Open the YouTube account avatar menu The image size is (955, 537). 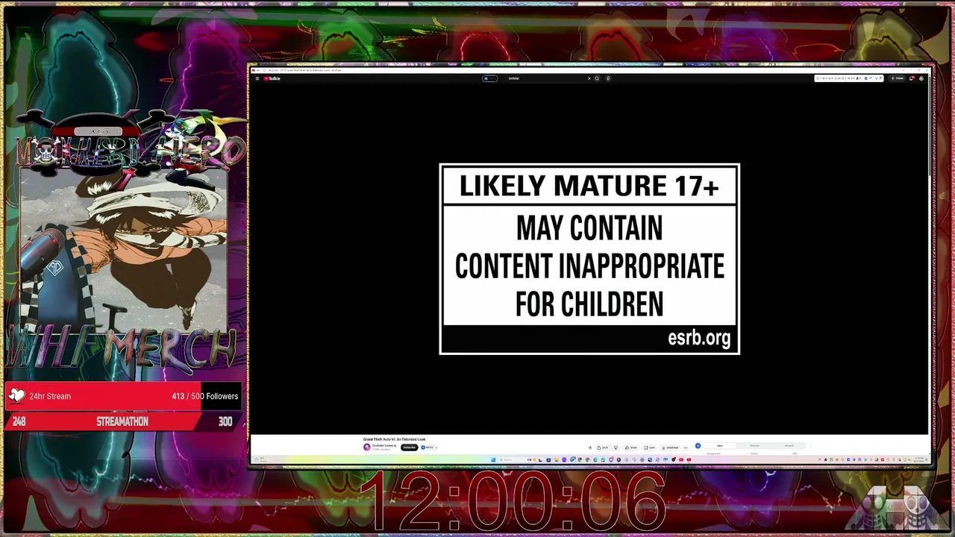921,78
